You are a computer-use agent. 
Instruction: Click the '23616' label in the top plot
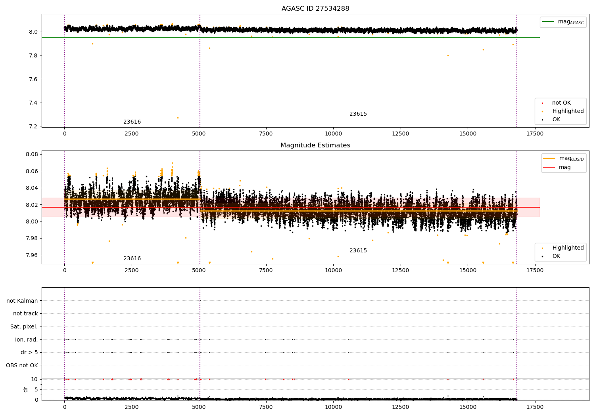coord(132,122)
